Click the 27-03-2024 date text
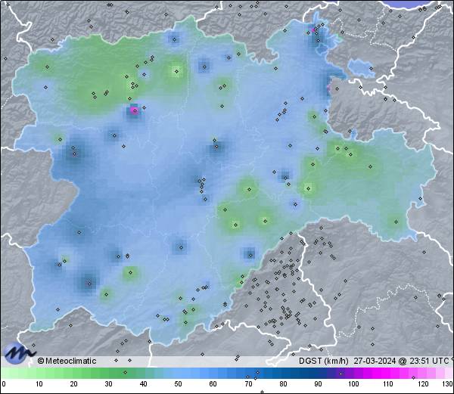454x394 pixels. coord(375,361)
